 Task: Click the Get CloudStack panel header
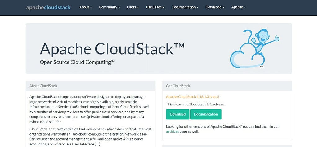(x=227, y=86)
